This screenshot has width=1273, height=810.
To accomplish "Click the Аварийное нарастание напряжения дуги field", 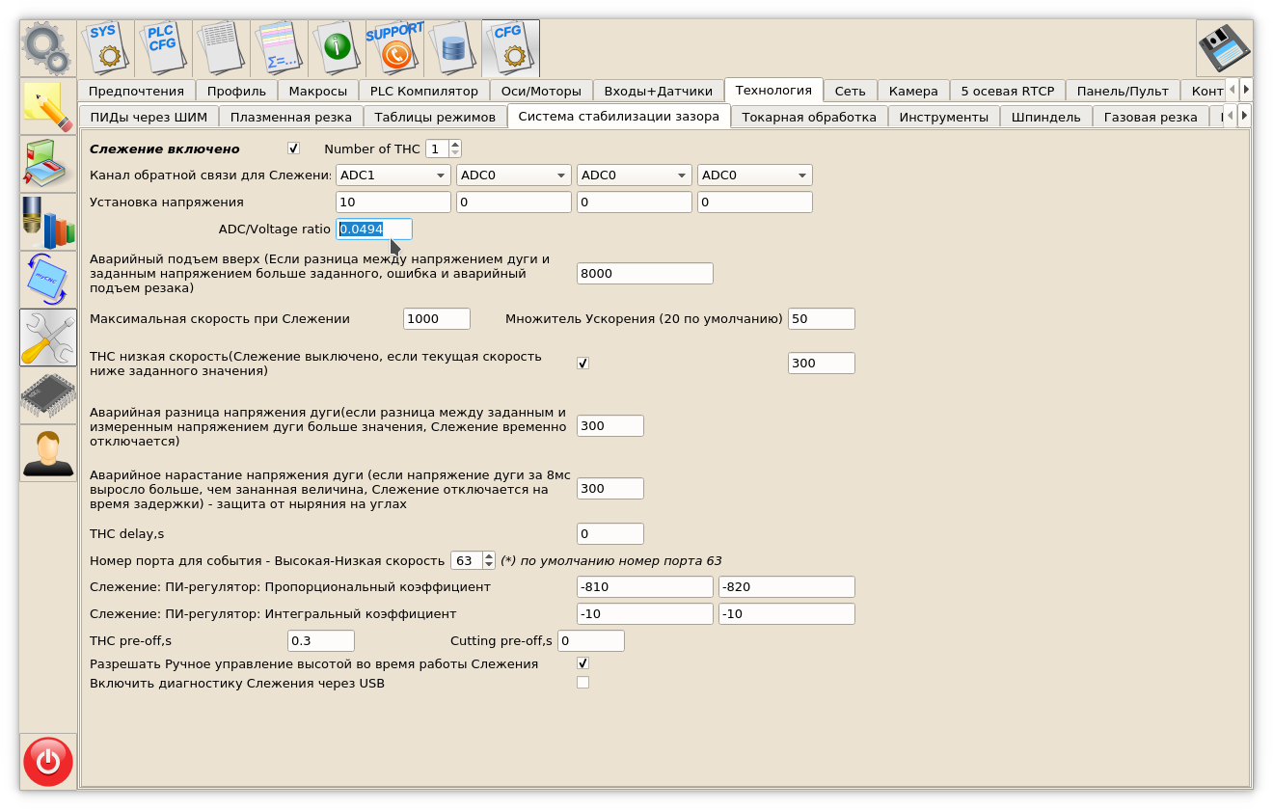I will (610, 488).
